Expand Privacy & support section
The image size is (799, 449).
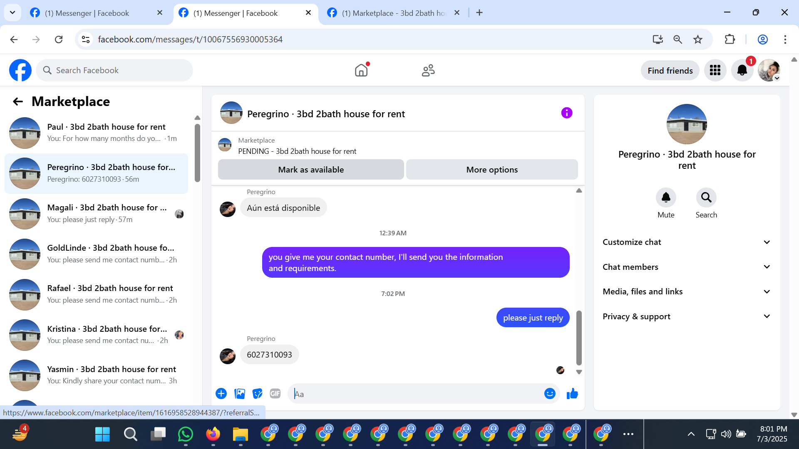(687, 316)
